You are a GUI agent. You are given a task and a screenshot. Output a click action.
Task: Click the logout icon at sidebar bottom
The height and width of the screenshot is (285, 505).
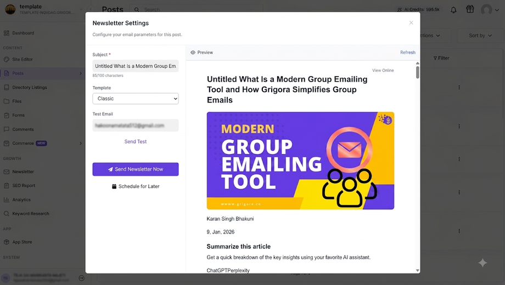point(81,278)
